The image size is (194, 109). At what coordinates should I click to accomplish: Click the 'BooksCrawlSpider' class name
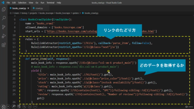click(40, 19)
